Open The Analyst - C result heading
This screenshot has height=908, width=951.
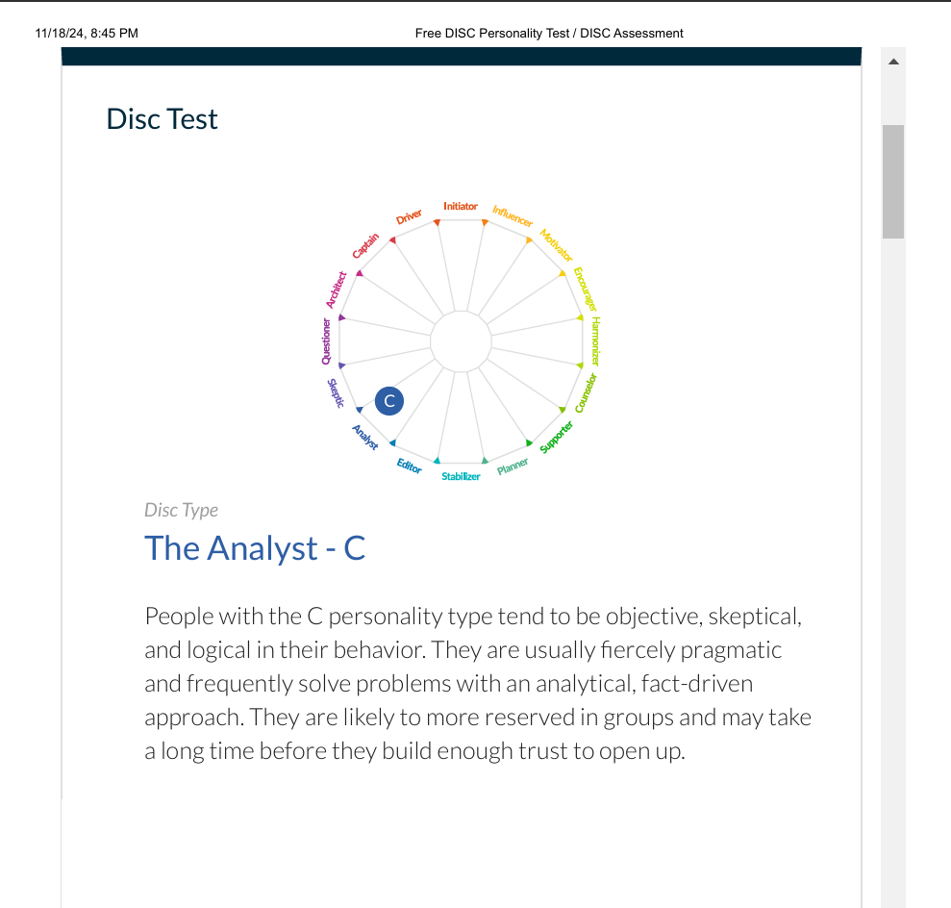click(x=255, y=547)
